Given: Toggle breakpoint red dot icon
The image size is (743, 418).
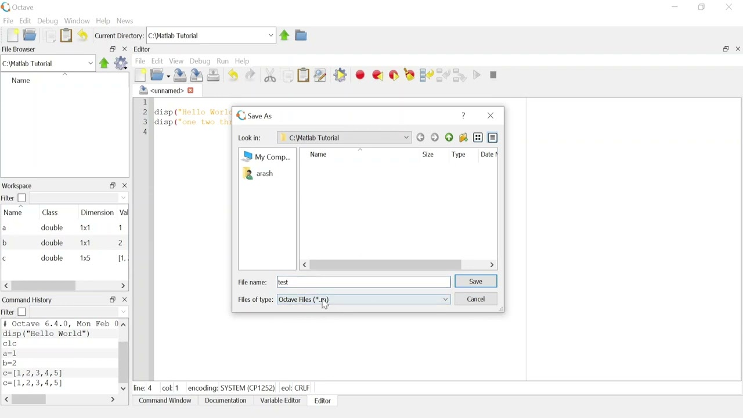Looking at the screenshot, I should click(360, 75).
